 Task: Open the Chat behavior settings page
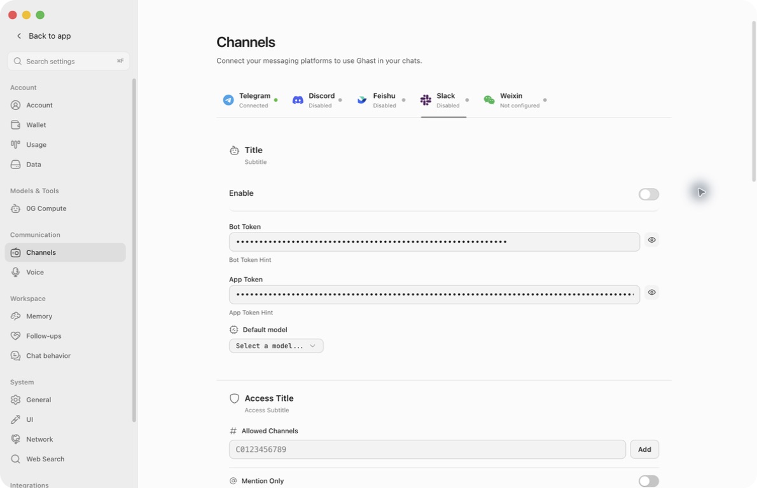click(65, 356)
